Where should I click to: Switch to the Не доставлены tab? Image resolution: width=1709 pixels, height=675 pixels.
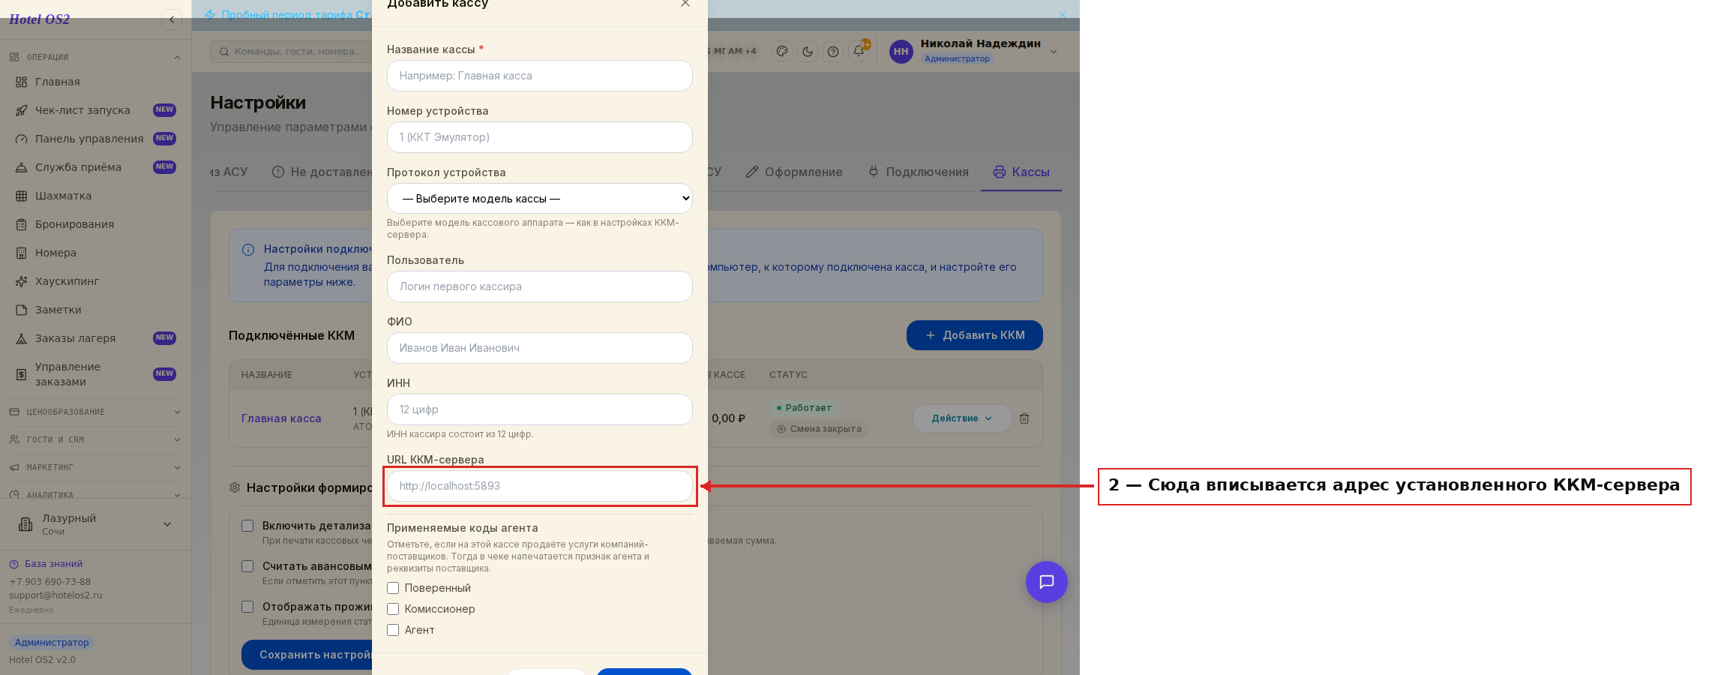tap(322, 172)
